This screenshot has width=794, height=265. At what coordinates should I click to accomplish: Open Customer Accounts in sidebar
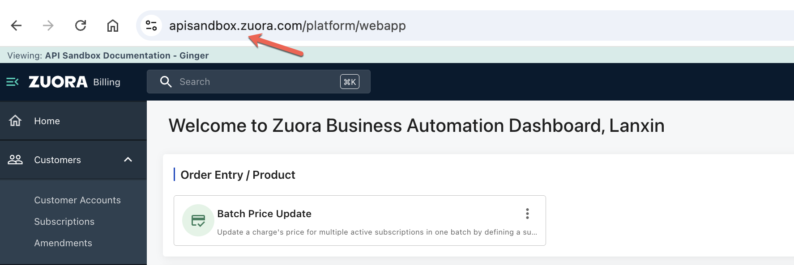77,200
